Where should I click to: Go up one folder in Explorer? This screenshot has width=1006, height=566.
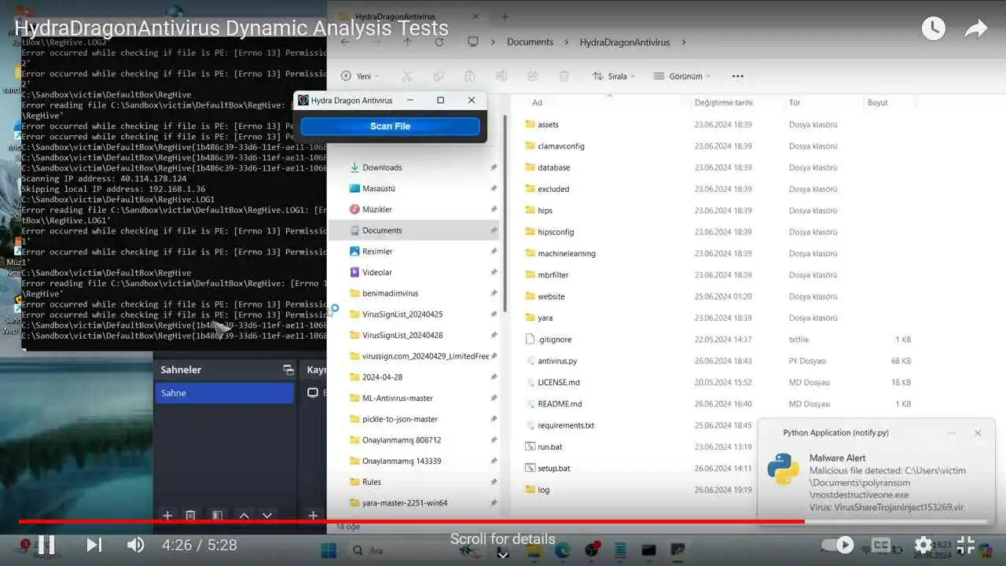tap(407, 42)
